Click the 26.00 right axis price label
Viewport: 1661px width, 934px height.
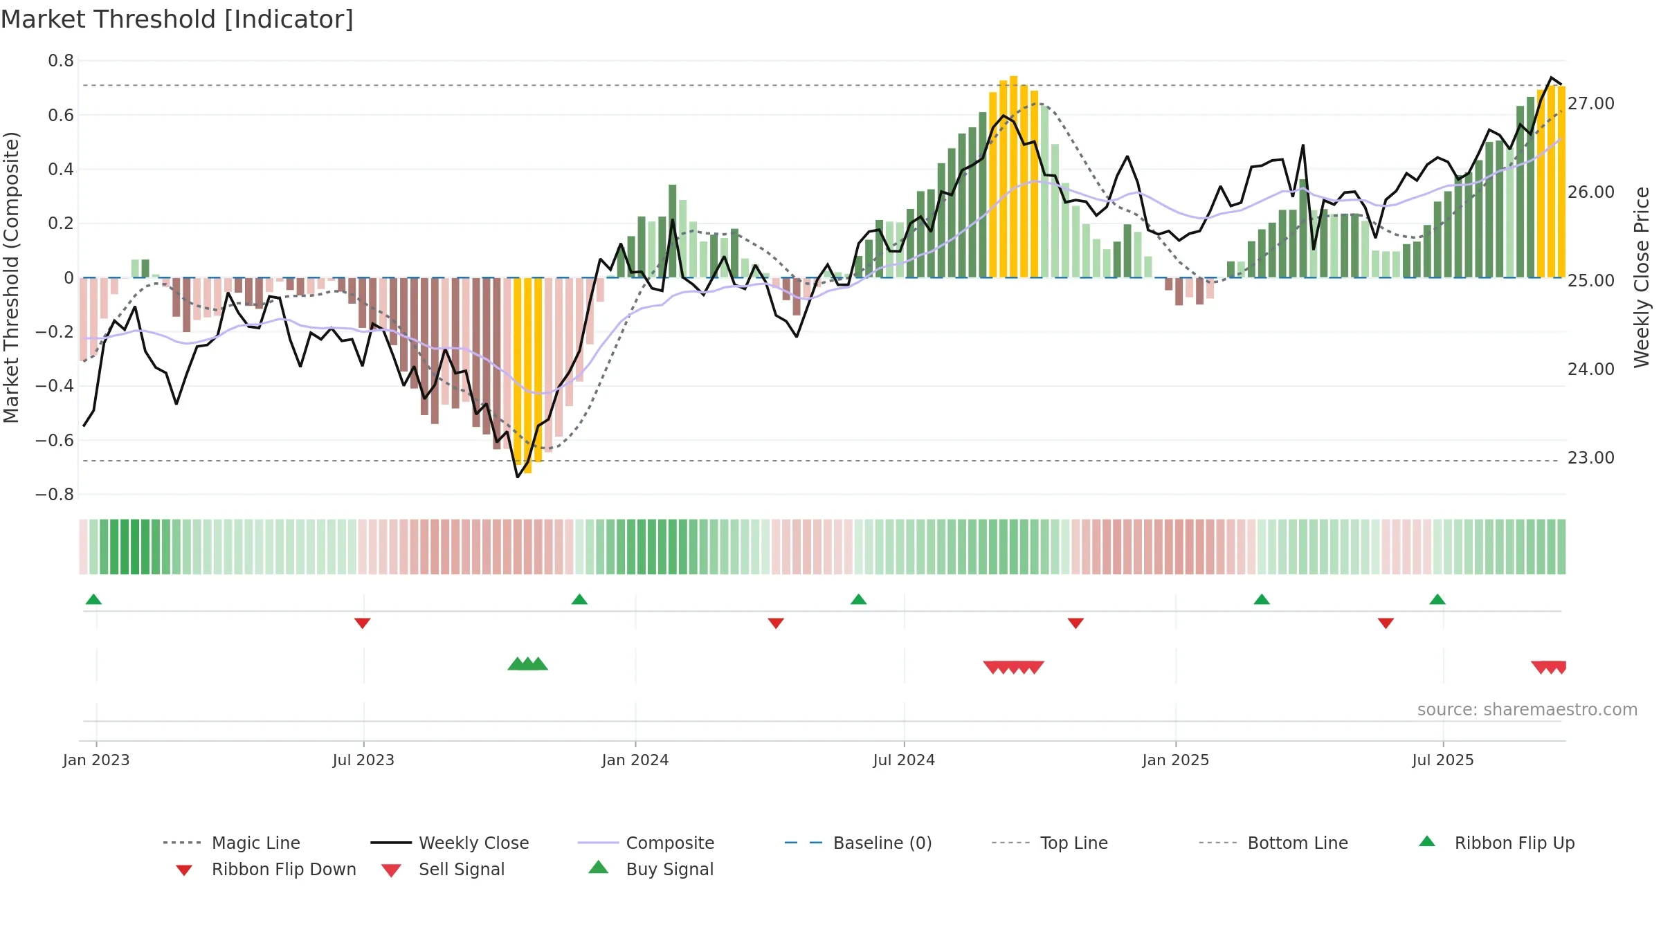pyautogui.click(x=1591, y=192)
